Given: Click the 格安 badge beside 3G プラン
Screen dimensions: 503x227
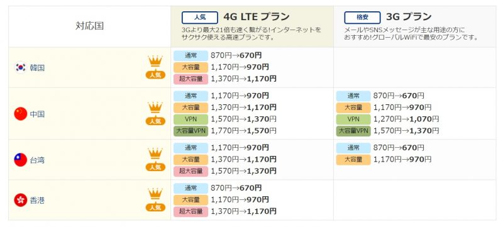Looking at the screenshot, I should tap(363, 18).
